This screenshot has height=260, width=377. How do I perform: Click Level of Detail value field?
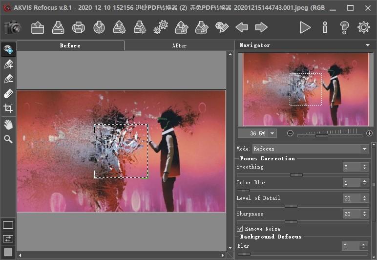click(x=351, y=198)
